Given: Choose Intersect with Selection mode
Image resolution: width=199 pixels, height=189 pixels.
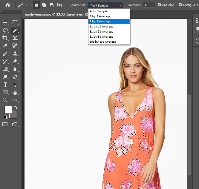Looking at the screenshot, I should point(59,5).
